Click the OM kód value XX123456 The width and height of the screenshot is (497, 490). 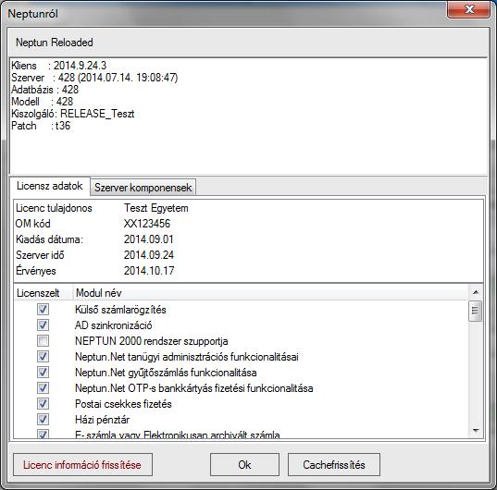coord(147,224)
